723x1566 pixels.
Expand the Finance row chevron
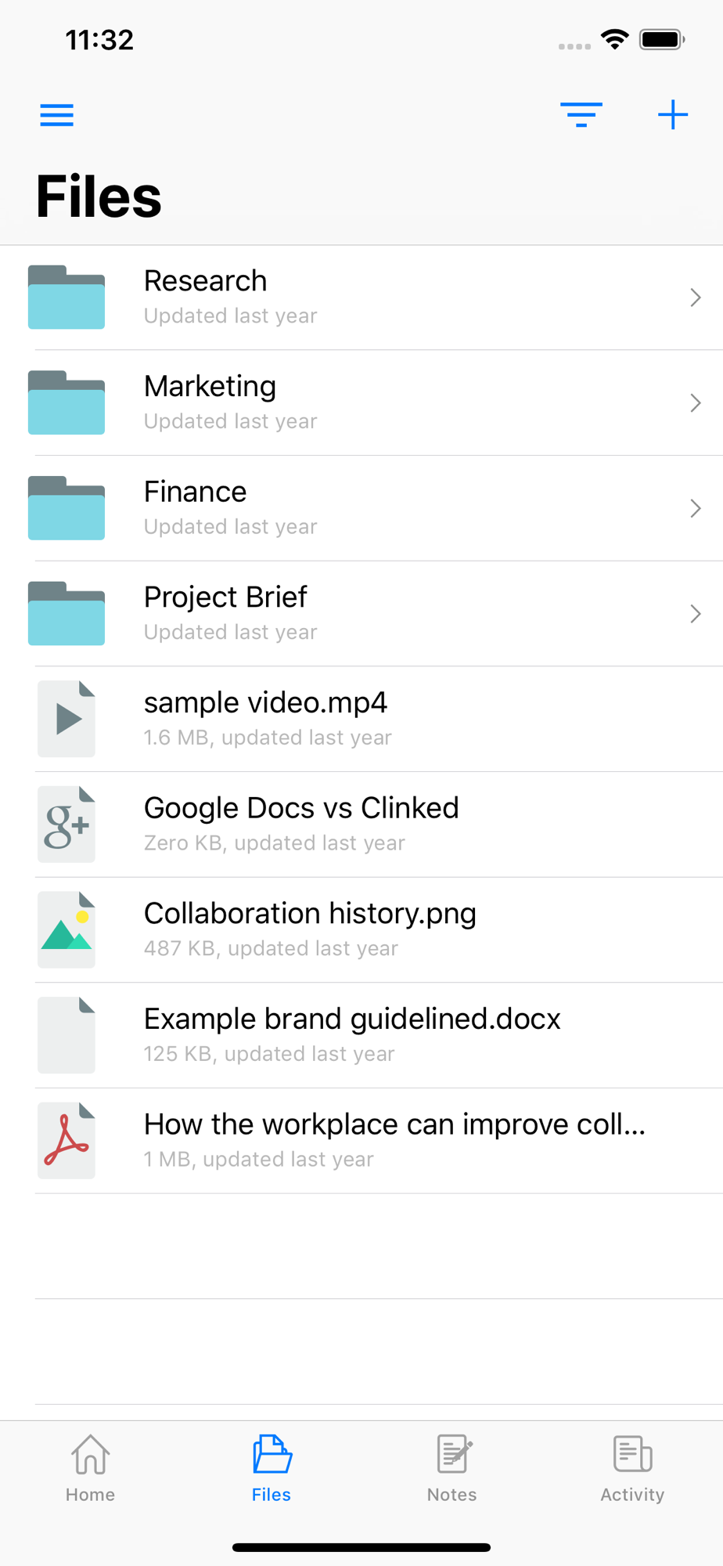click(696, 508)
